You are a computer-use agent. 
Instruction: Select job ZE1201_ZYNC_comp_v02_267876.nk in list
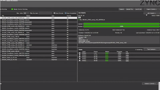(x=38, y=18)
